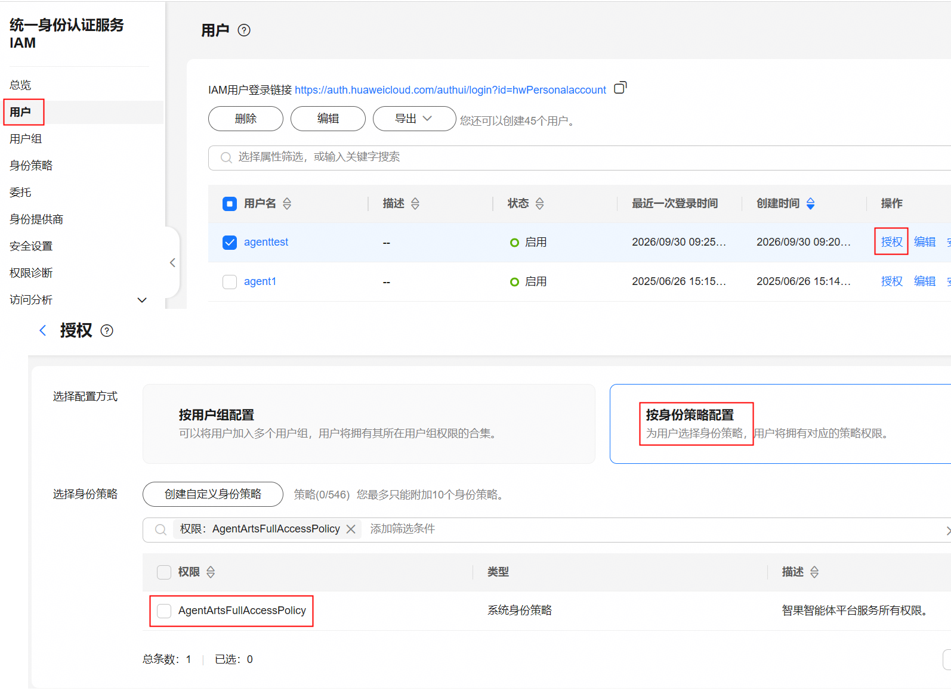
Task: Click 创建自定义身份策略 button
Action: 213,494
